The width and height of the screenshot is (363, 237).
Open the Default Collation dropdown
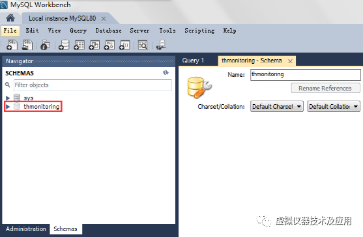tap(334, 106)
